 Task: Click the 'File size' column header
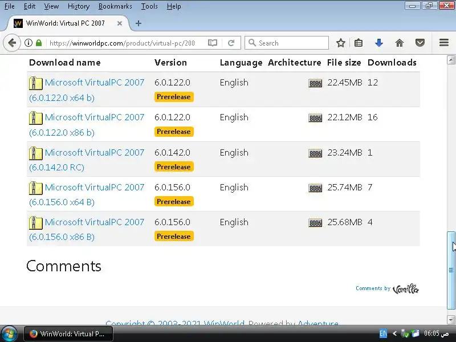[344, 63]
